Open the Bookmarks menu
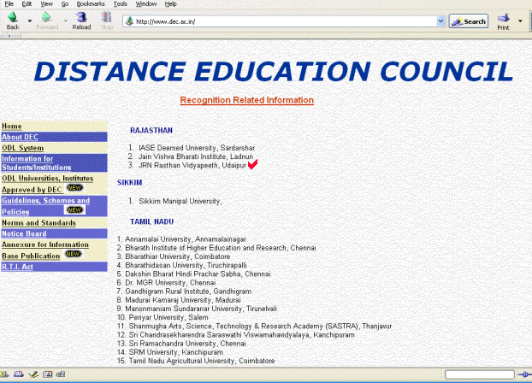The image size is (532, 383). 91,4
